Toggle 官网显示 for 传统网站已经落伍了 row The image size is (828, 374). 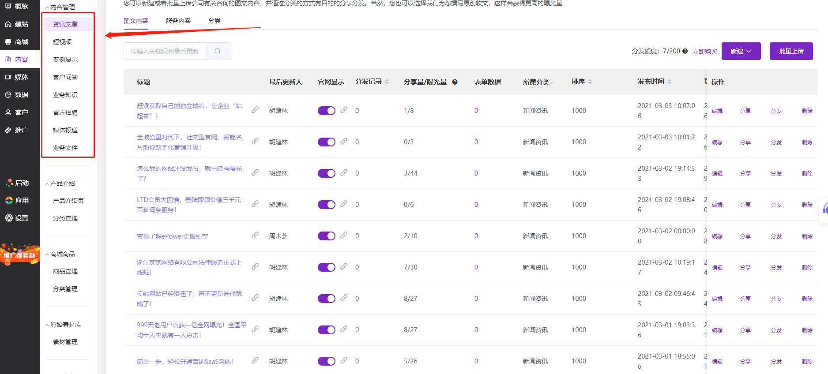(327, 299)
